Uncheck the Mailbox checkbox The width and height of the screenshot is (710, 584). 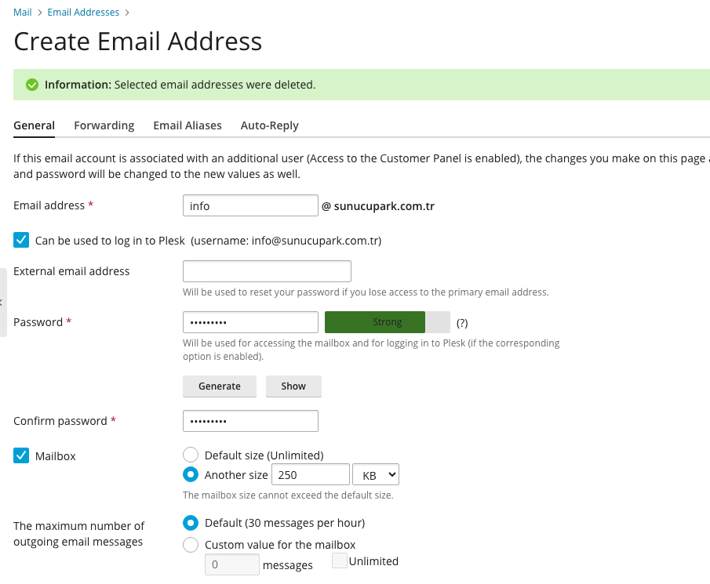click(21, 455)
